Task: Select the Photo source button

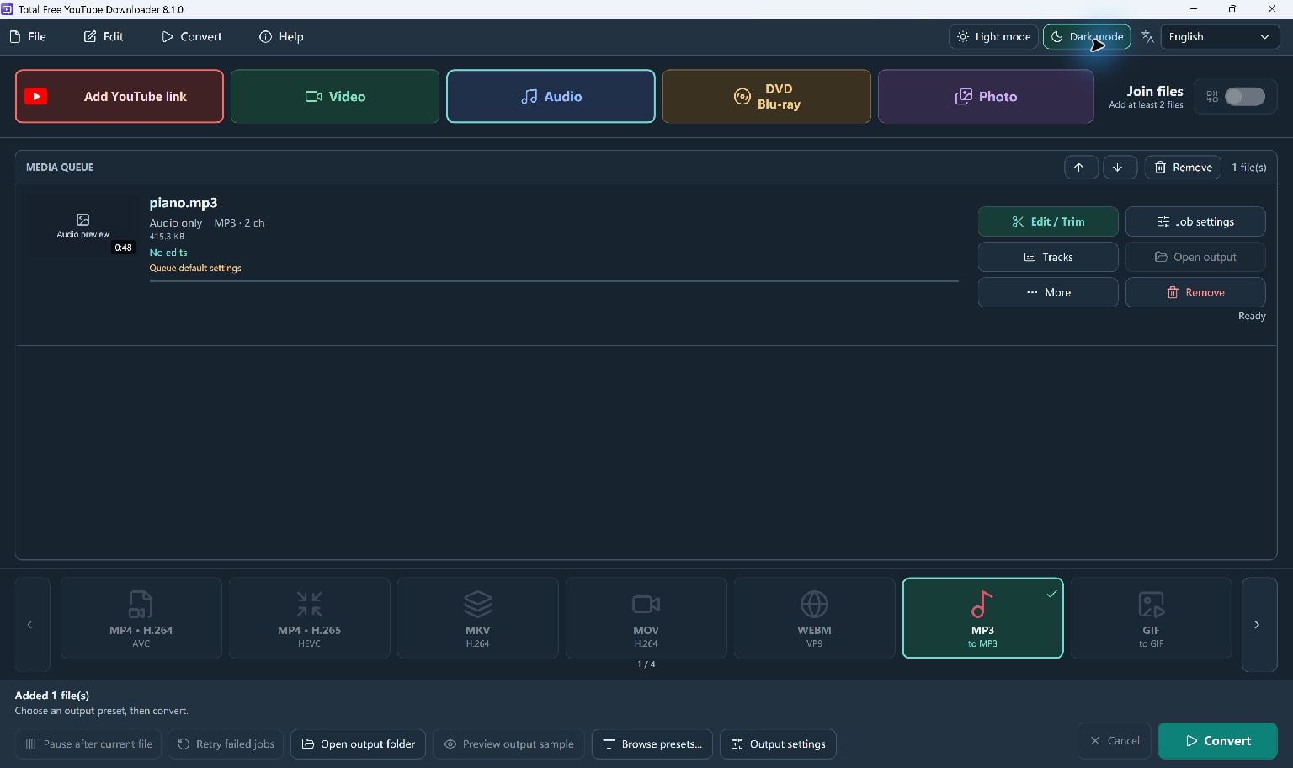Action: (x=986, y=96)
